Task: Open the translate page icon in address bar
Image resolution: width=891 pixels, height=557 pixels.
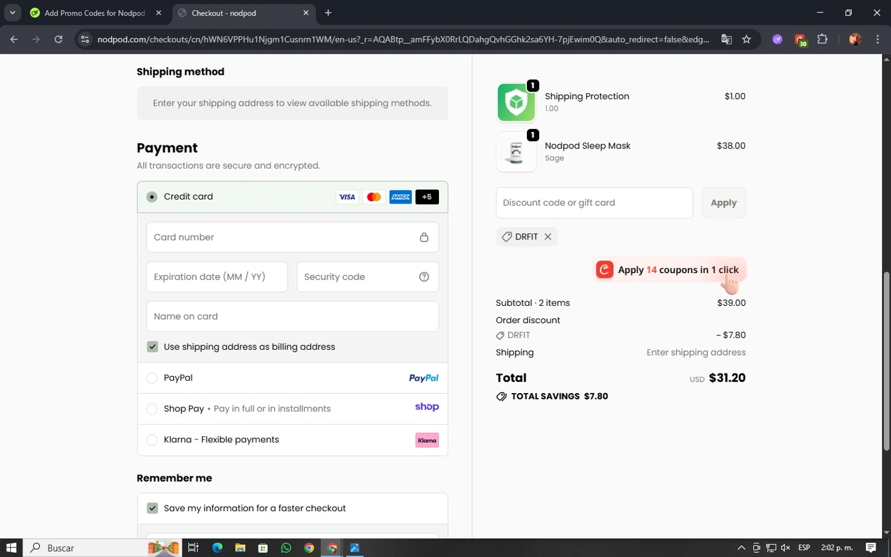Action: click(x=726, y=39)
